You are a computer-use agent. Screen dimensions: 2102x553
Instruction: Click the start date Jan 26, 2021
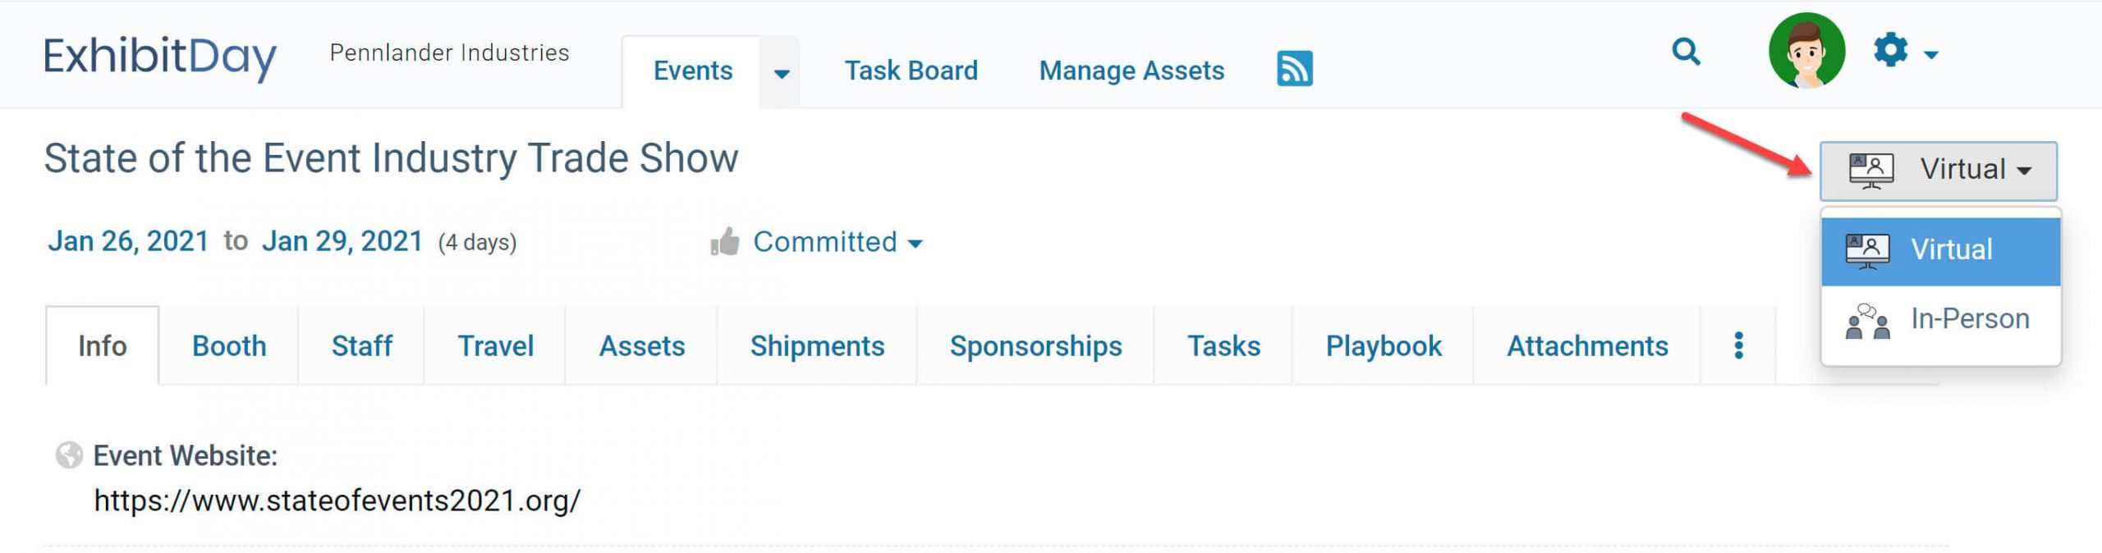(128, 241)
